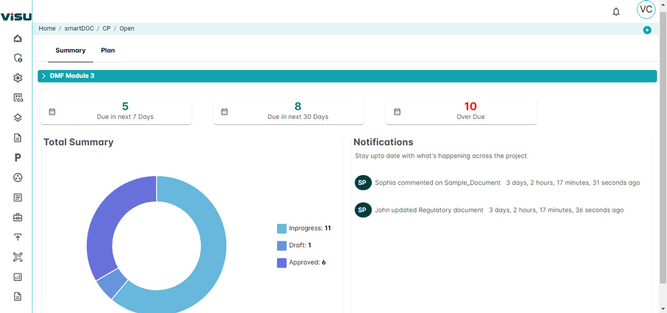The width and height of the screenshot is (667, 313).
Task: Click the layers stack icon in sidebar
Action: (x=18, y=118)
